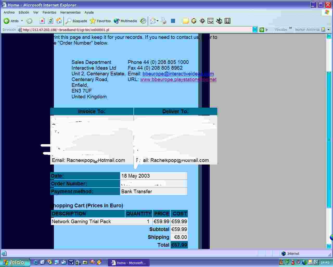Click the yellow note toolbar icon
Image resolution: width=333 pixels, height=267 pixels.
(185, 21)
